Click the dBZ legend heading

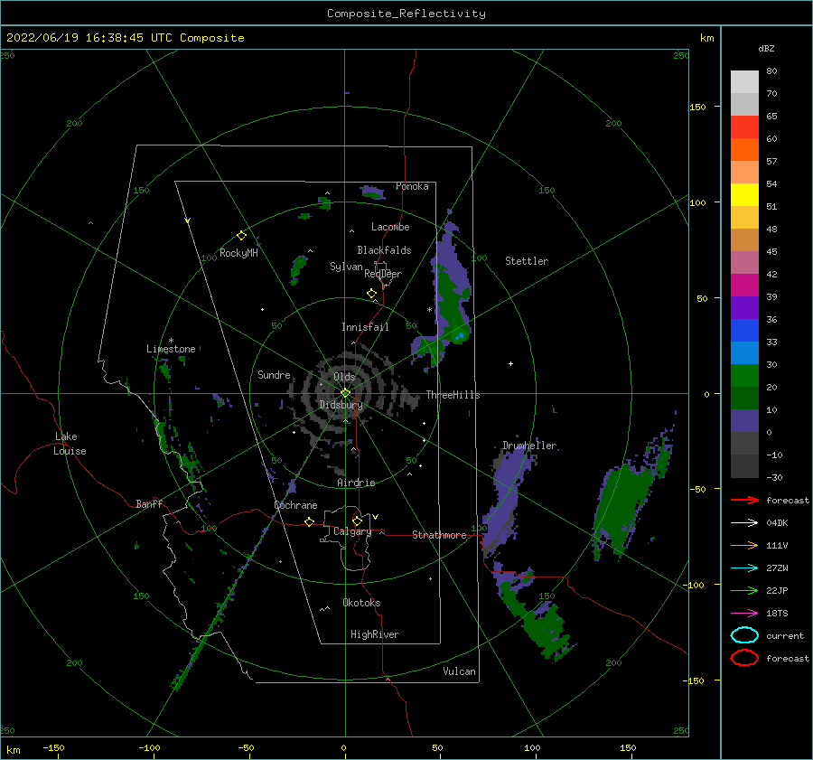tap(766, 48)
